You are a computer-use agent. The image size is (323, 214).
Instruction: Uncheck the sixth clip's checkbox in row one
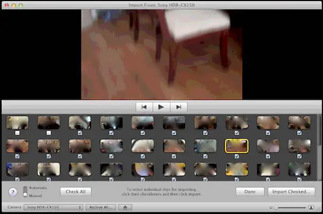pyautogui.click(x=174, y=133)
